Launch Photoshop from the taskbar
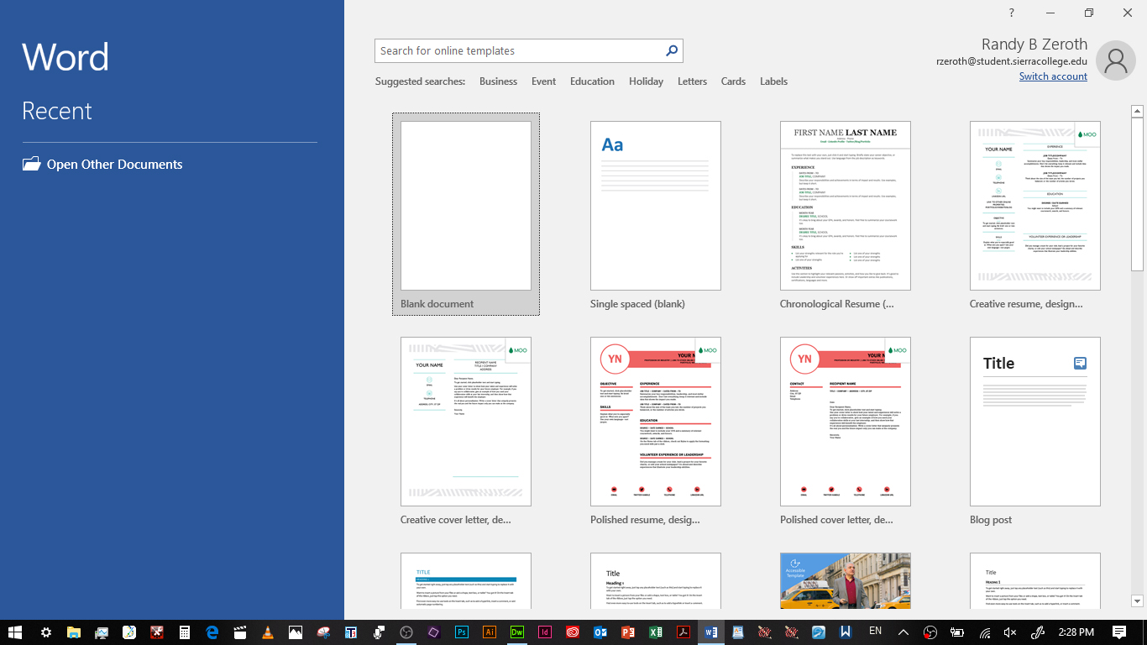Screen dimensions: 1147x645 pyautogui.click(x=462, y=631)
